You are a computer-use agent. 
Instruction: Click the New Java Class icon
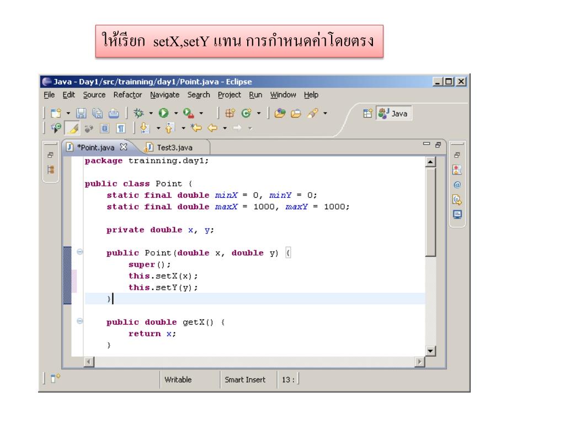[x=247, y=113]
